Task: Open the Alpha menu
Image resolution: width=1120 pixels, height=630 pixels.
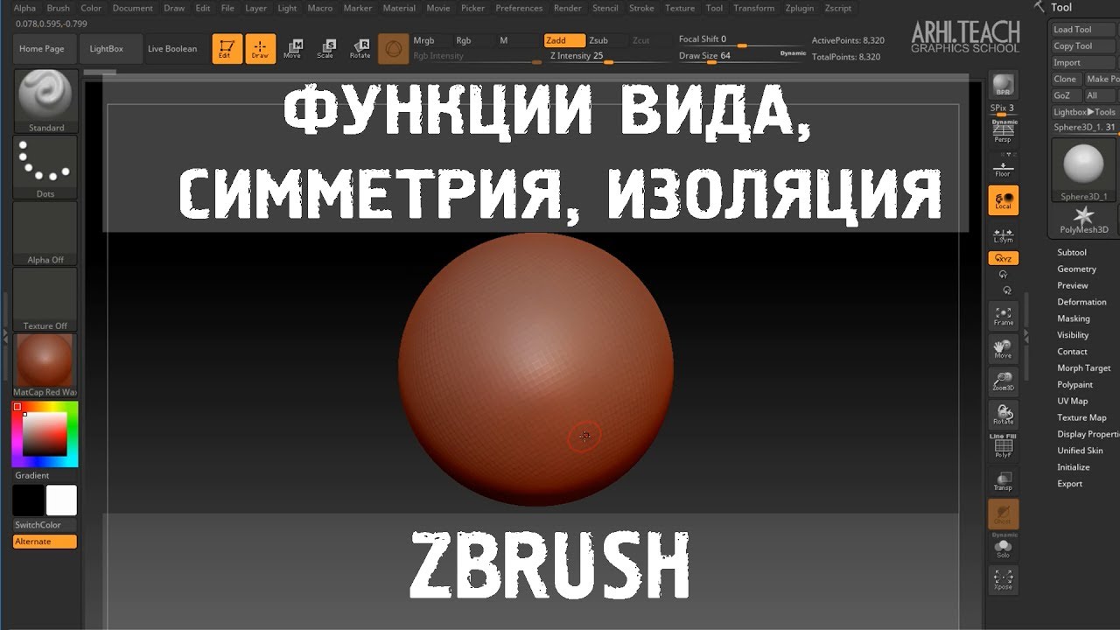Action: click(x=25, y=8)
